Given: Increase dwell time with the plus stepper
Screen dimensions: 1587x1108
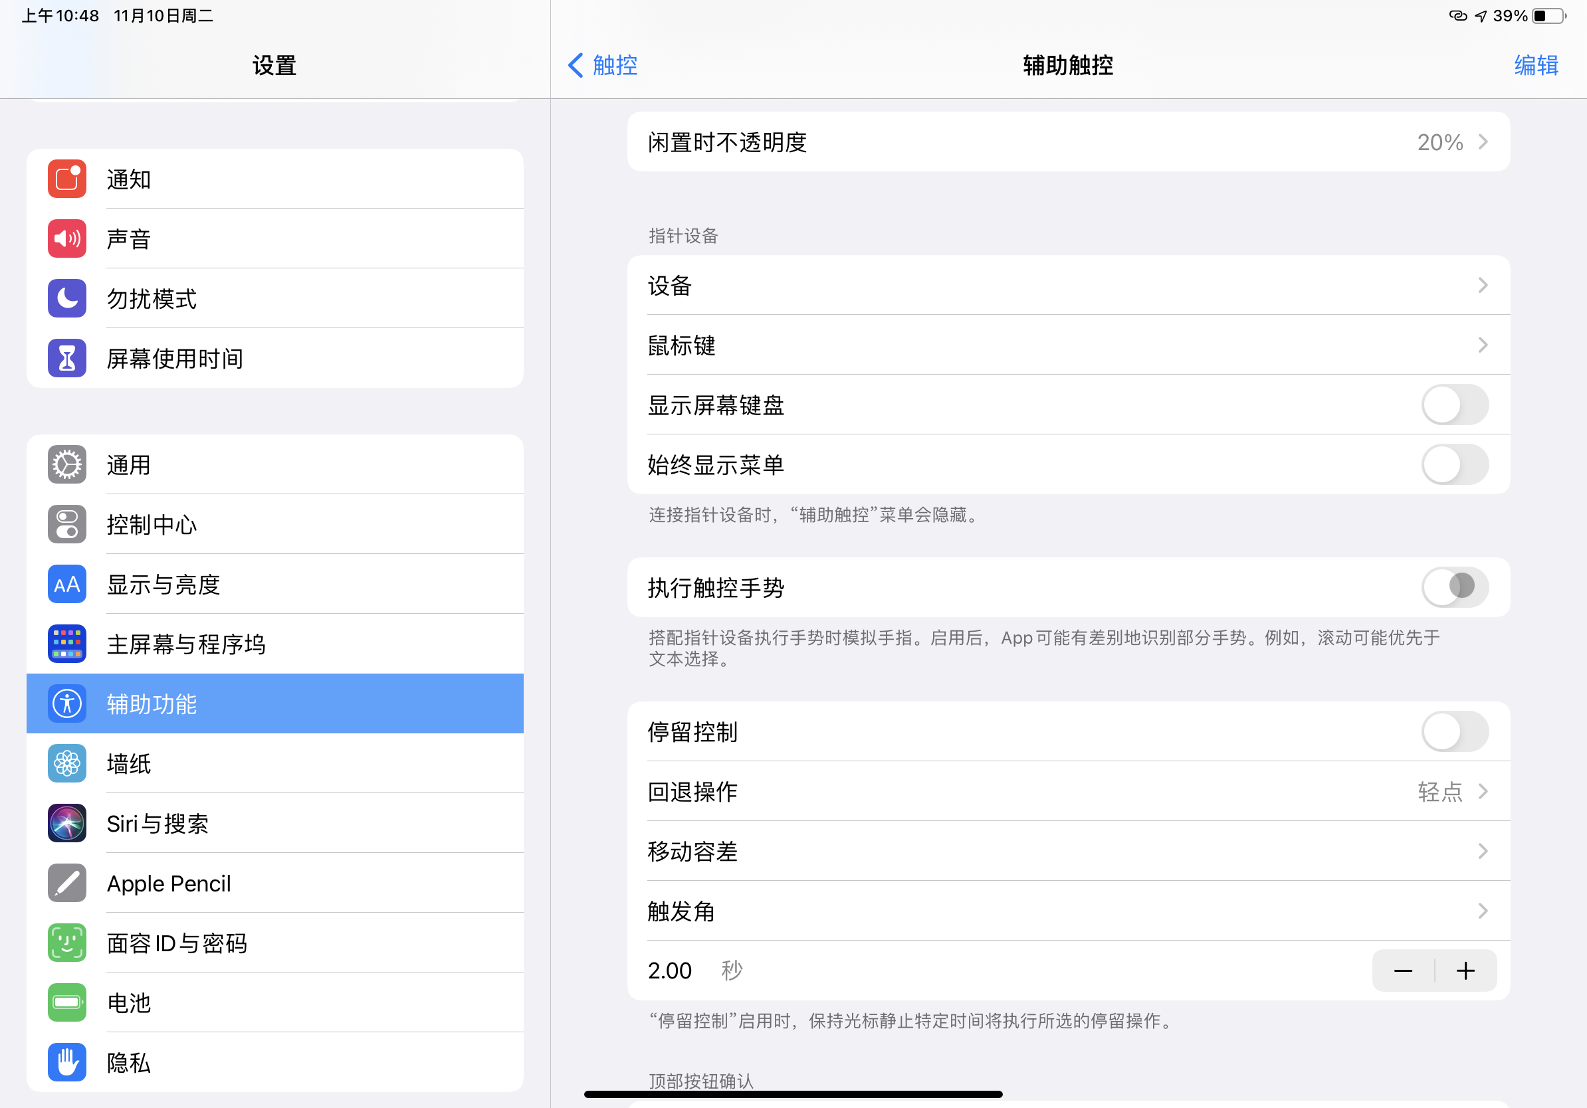Looking at the screenshot, I should tap(1465, 971).
